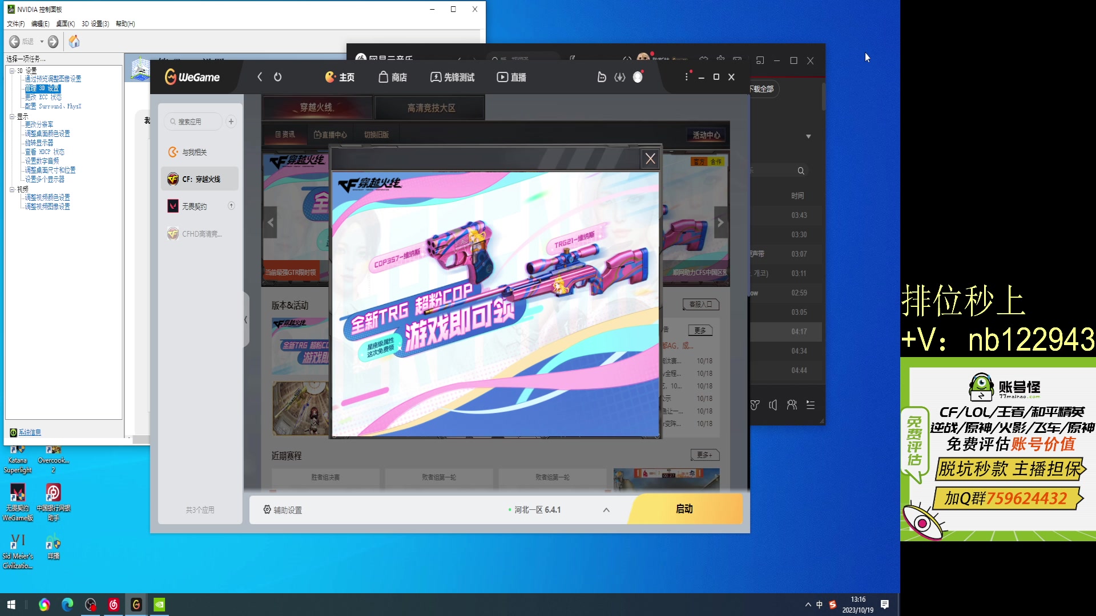1096x616 pixels.
Task: Click 更多 next to announcements
Action: pyautogui.click(x=700, y=330)
